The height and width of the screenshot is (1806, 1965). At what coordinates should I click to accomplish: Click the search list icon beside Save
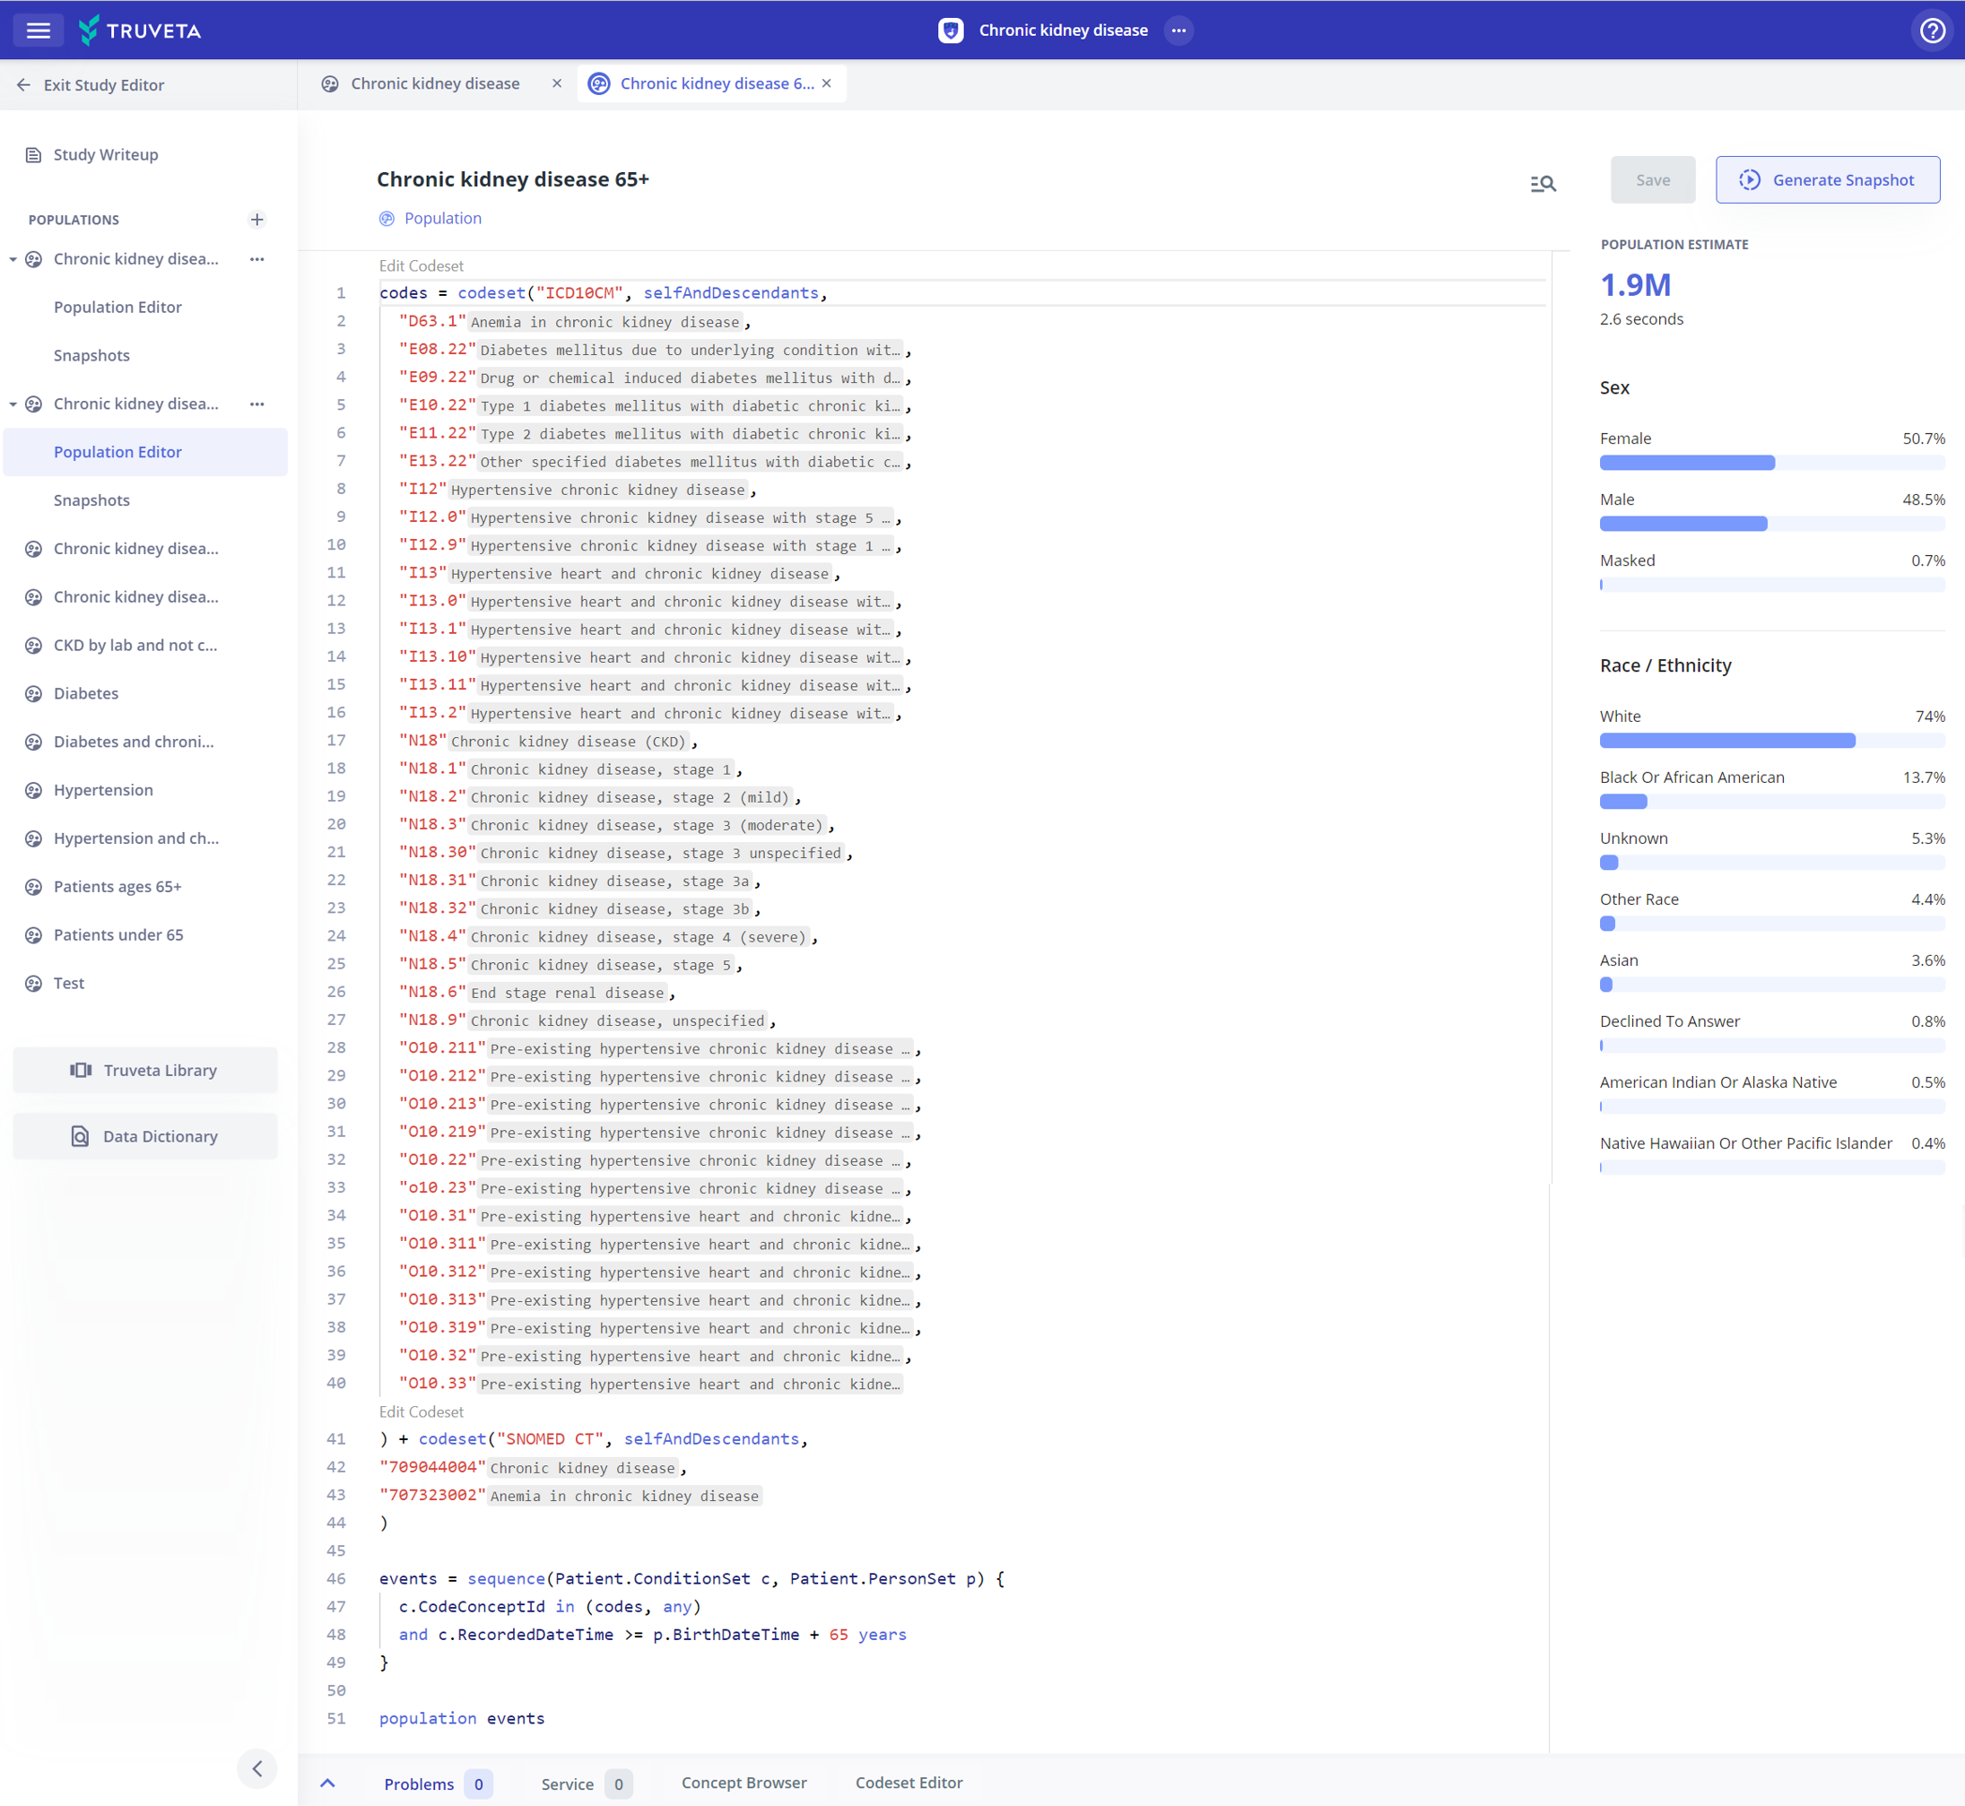pyautogui.click(x=1543, y=183)
